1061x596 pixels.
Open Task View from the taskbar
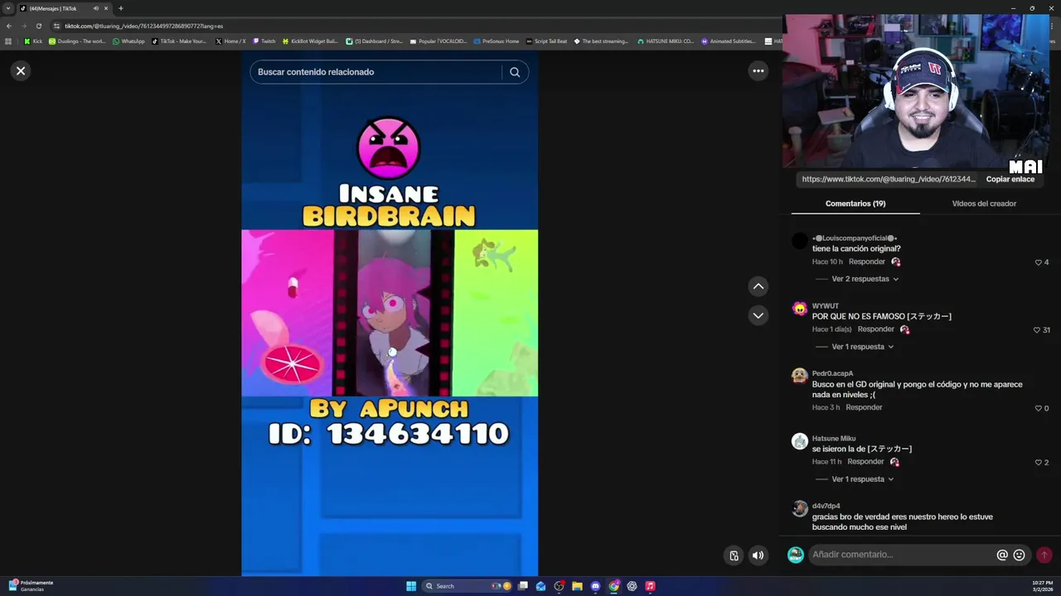click(523, 586)
